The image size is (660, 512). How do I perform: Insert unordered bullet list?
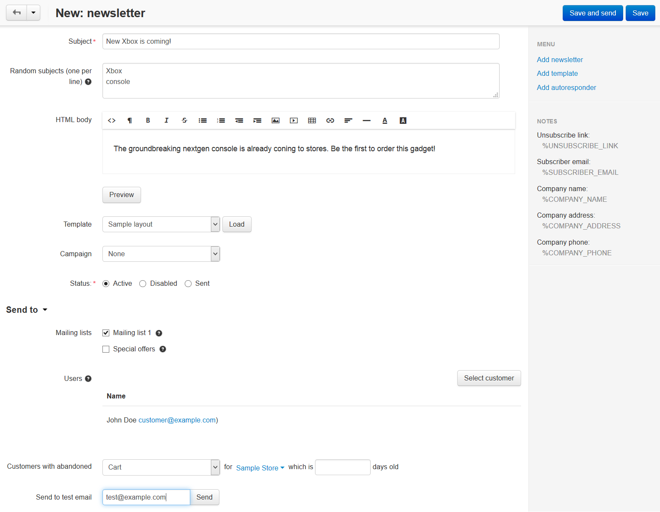203,121
